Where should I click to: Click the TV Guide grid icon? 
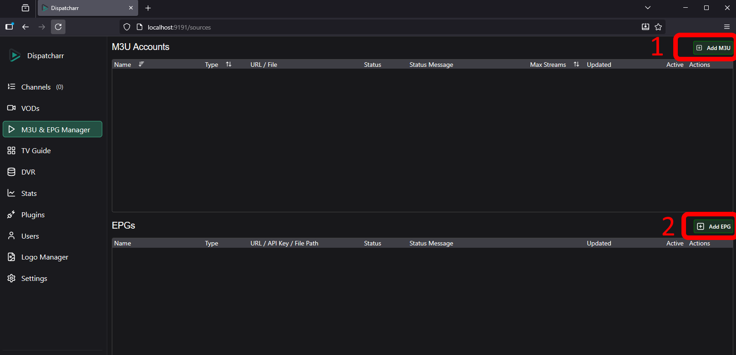pyautogui.click(x=11, y=150)
